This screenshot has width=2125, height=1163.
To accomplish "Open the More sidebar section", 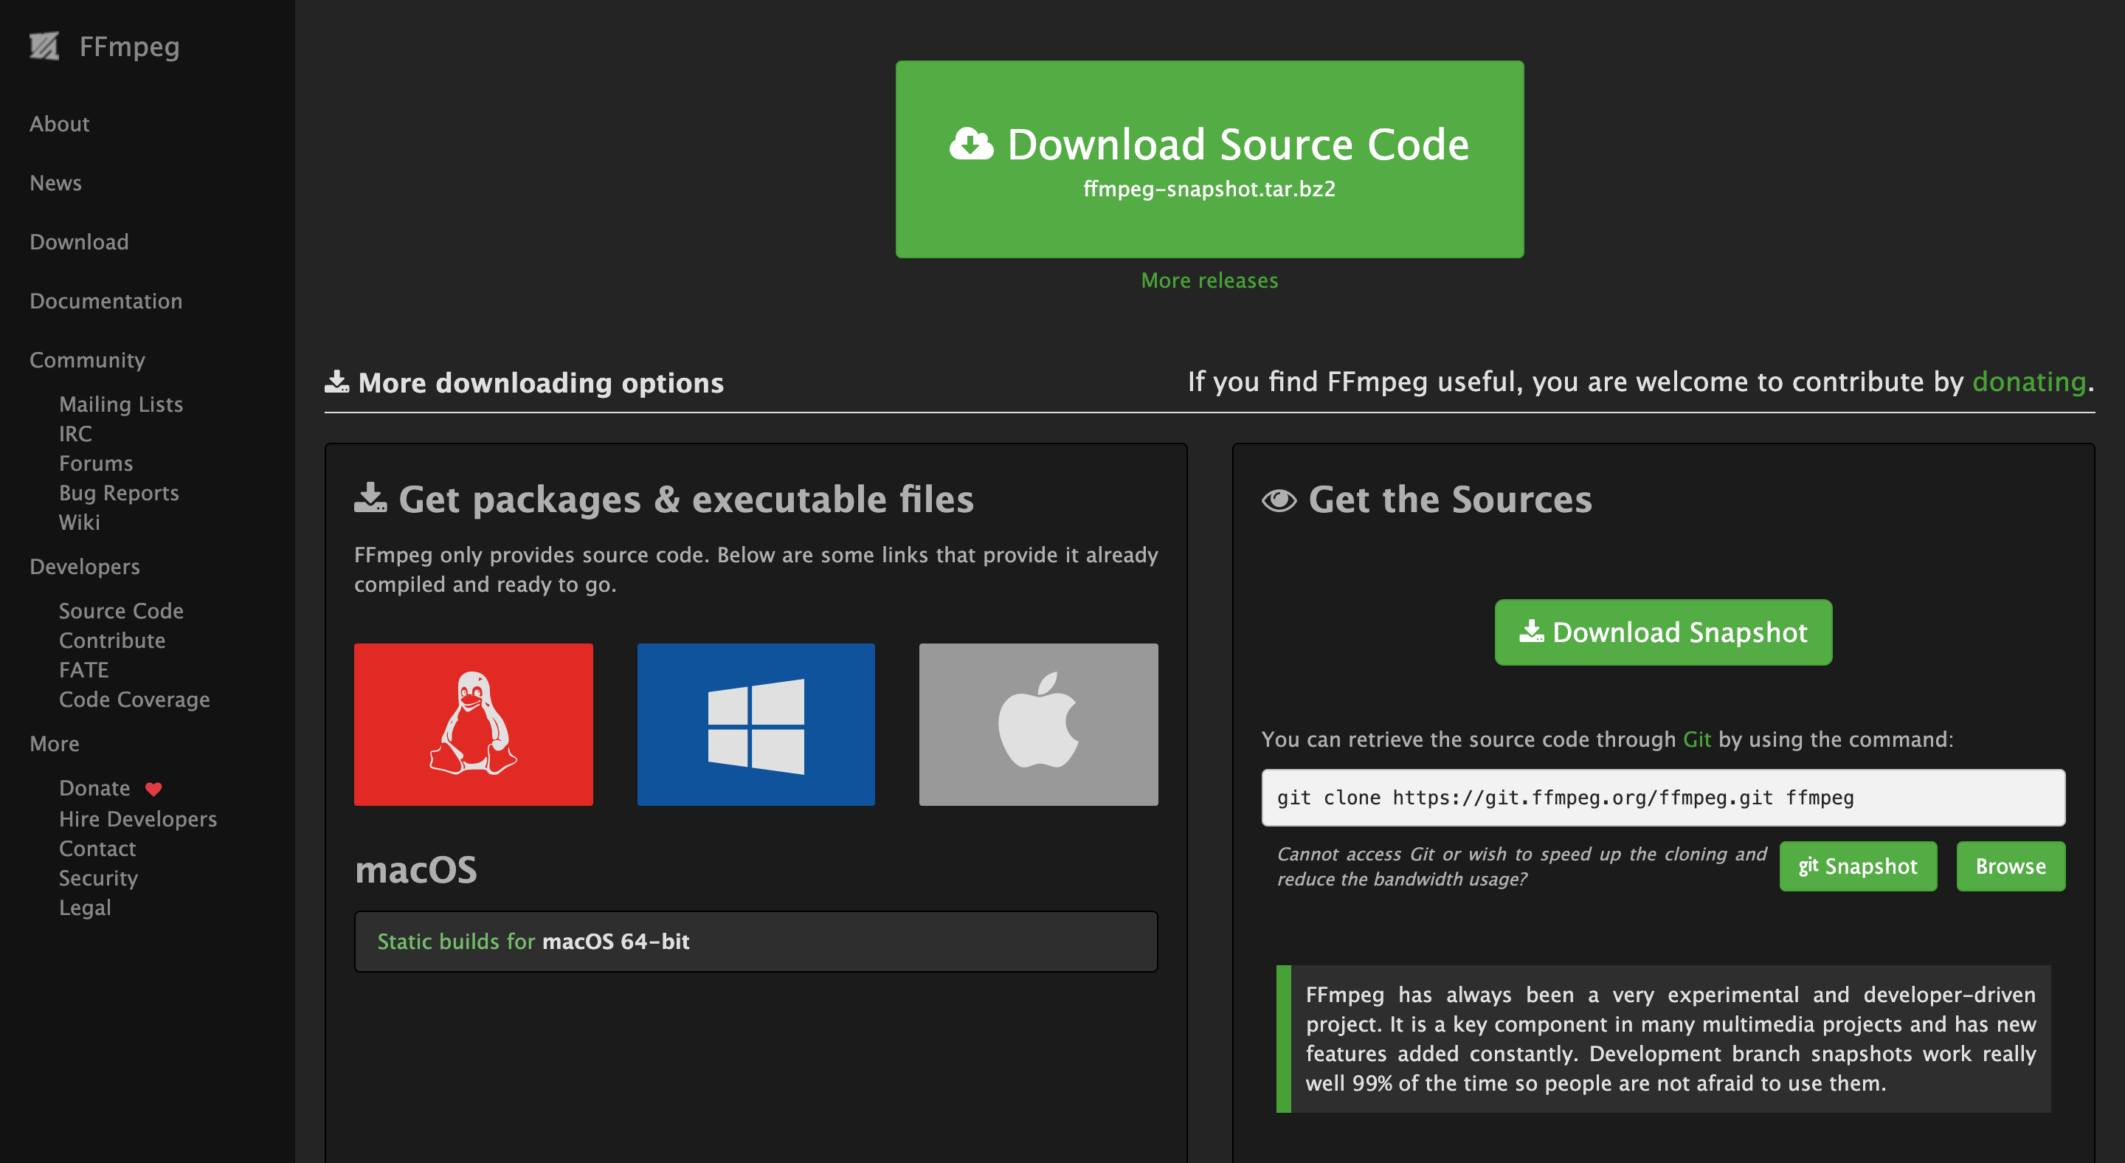I will coord(55,744).
